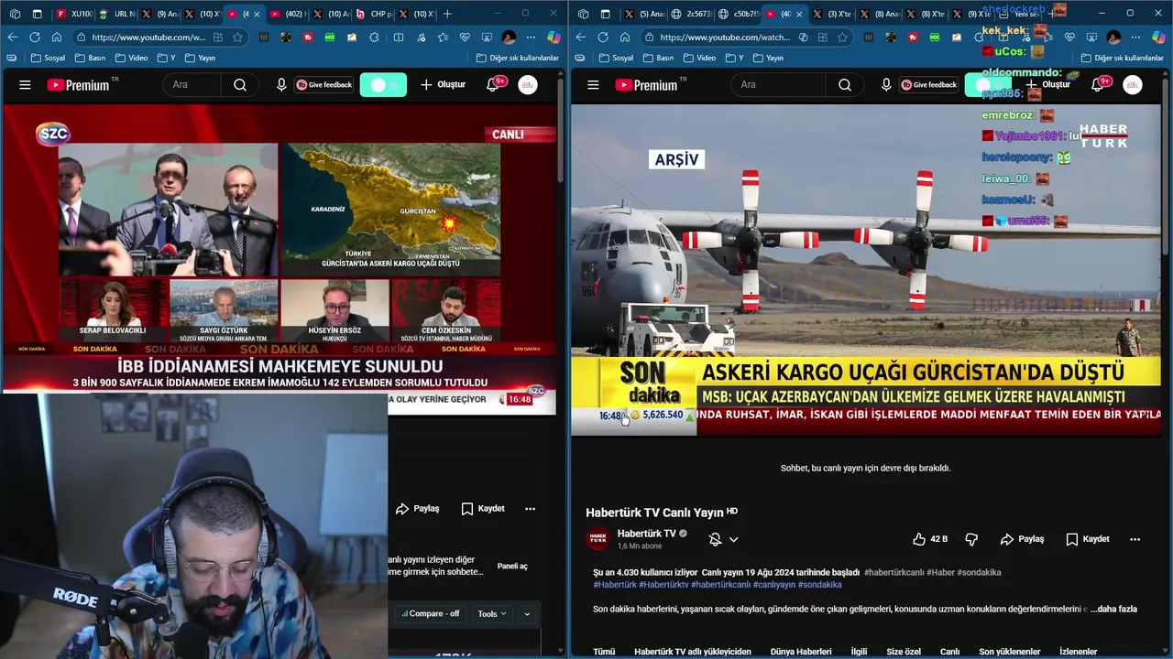Share Habertürk video with Paylaş button
Image resolution: width=1173 pixels, height=659 pixels.
tap(1022, 539)
